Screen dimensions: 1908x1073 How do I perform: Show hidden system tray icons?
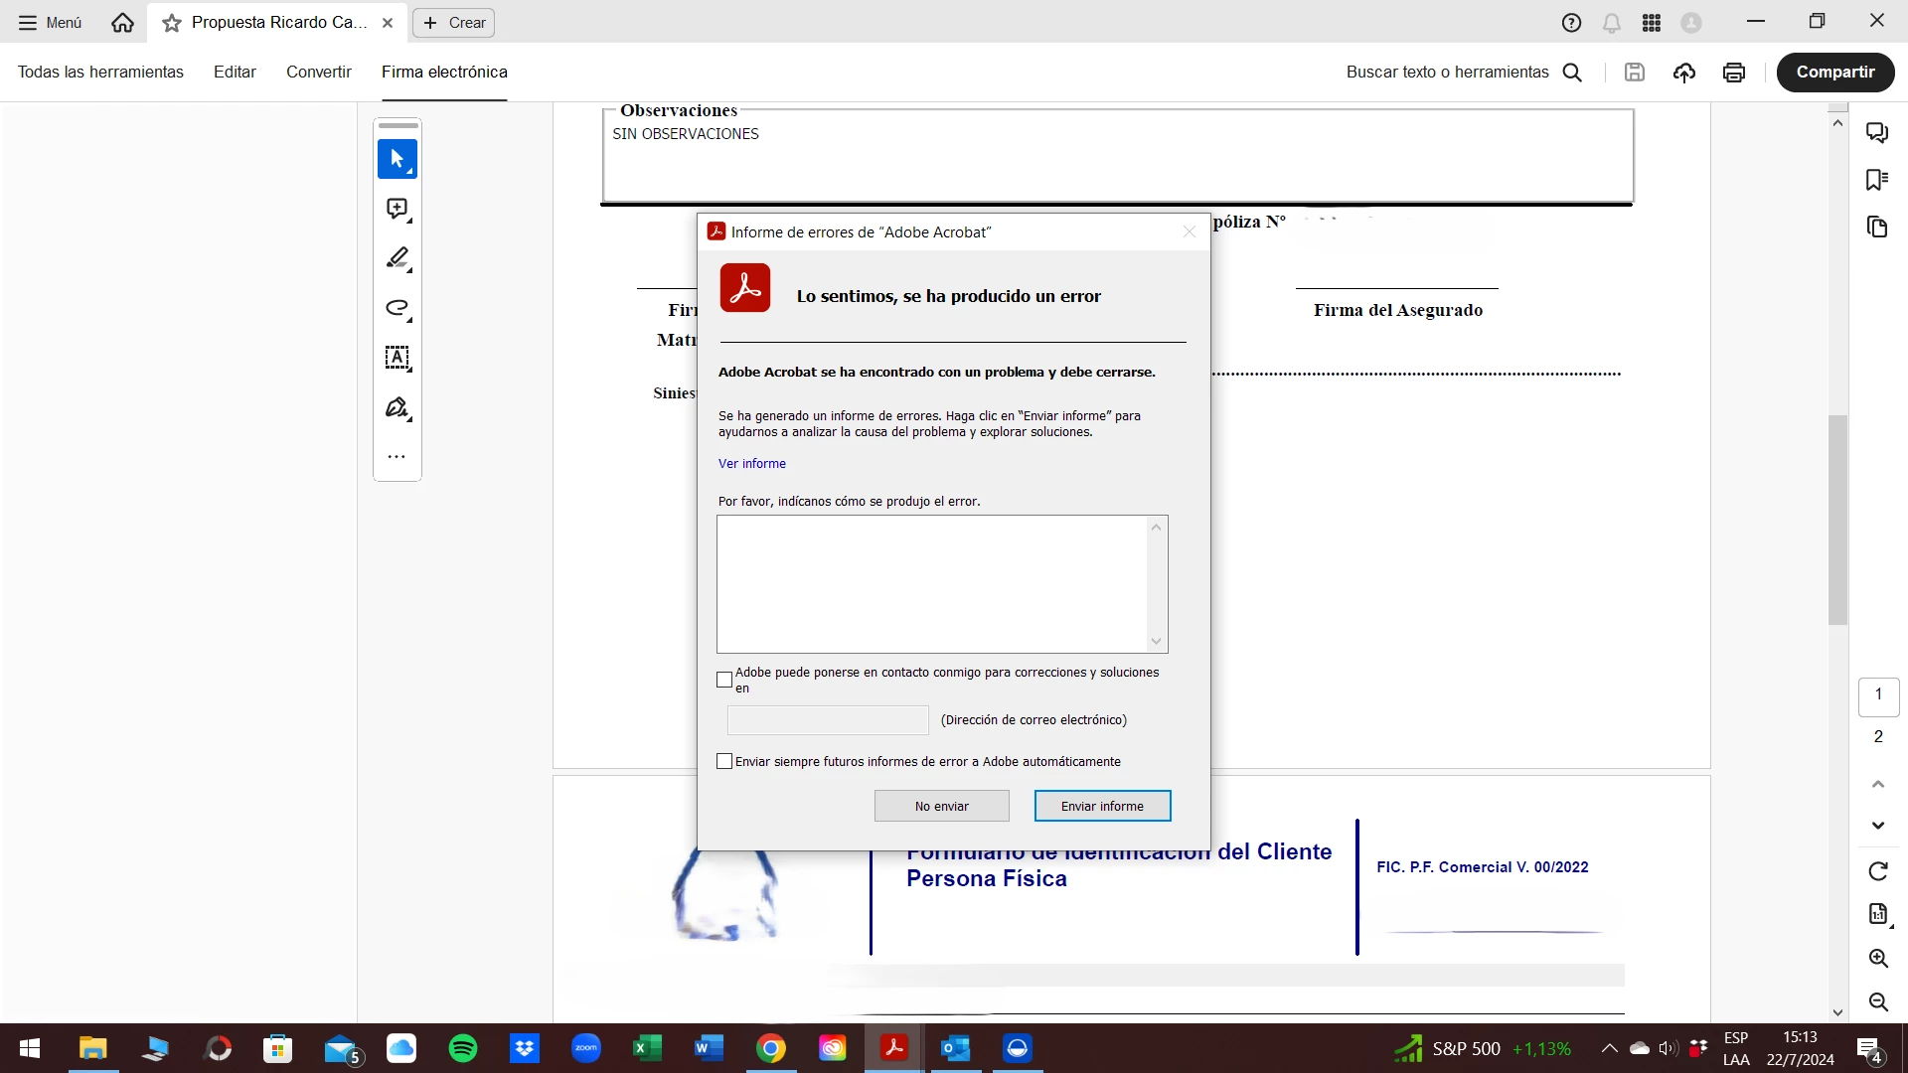click(1609, 1048)
